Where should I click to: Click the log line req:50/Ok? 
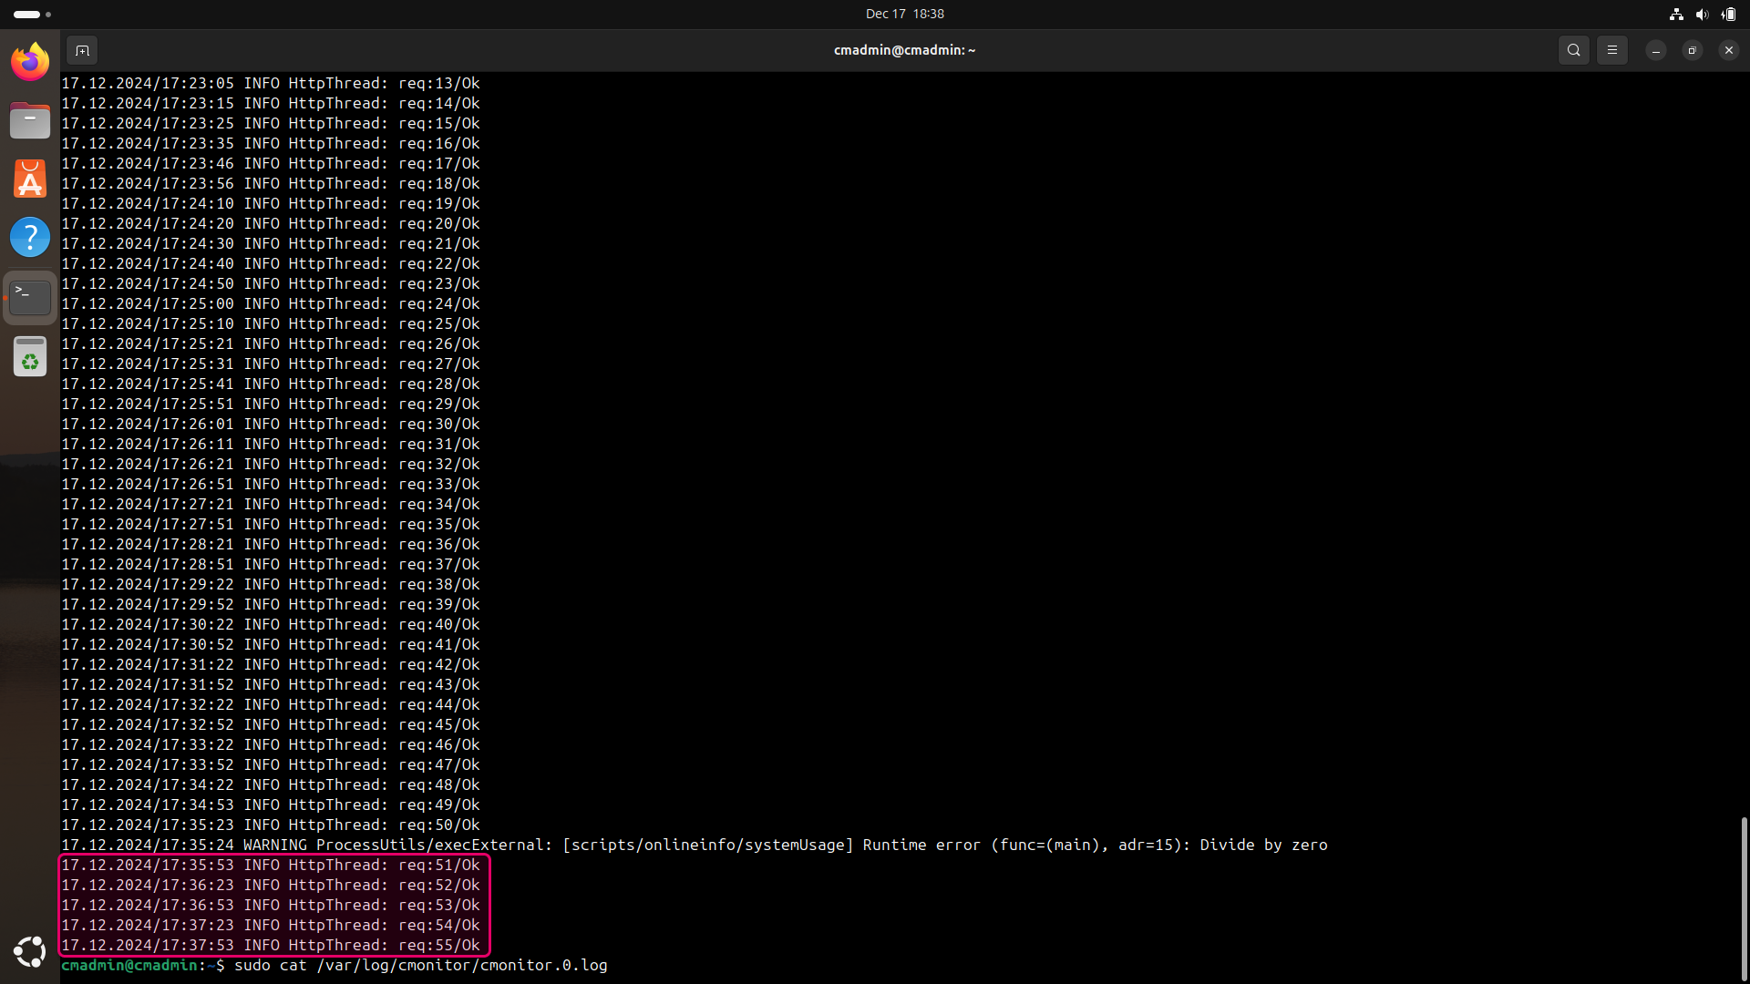(271, 825)
